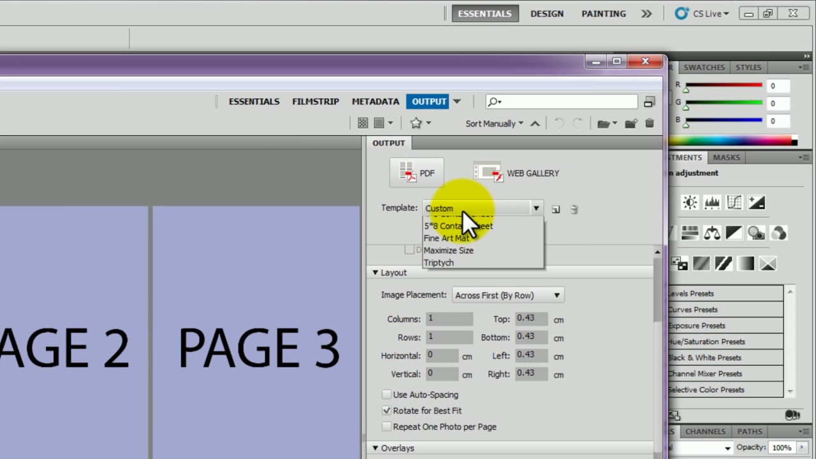Open recent file folder icon in Bridge

607,124
